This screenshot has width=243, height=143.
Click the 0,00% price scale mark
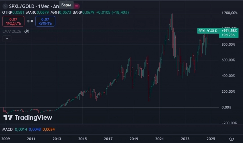click(226, 107)
